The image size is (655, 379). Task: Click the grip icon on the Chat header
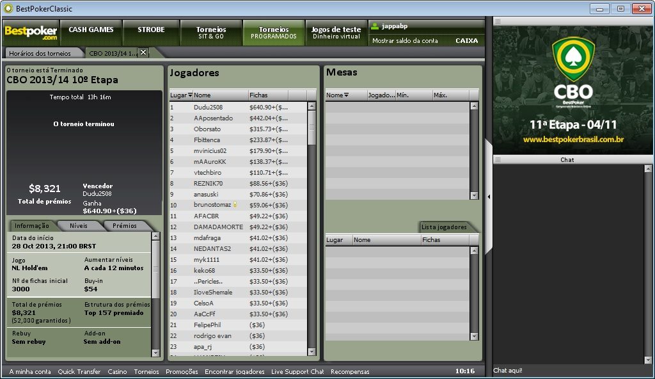pyautogui.click(x=498, y=159)
